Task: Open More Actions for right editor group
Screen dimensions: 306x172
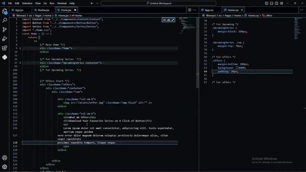Action: click(x=302, y=10)
